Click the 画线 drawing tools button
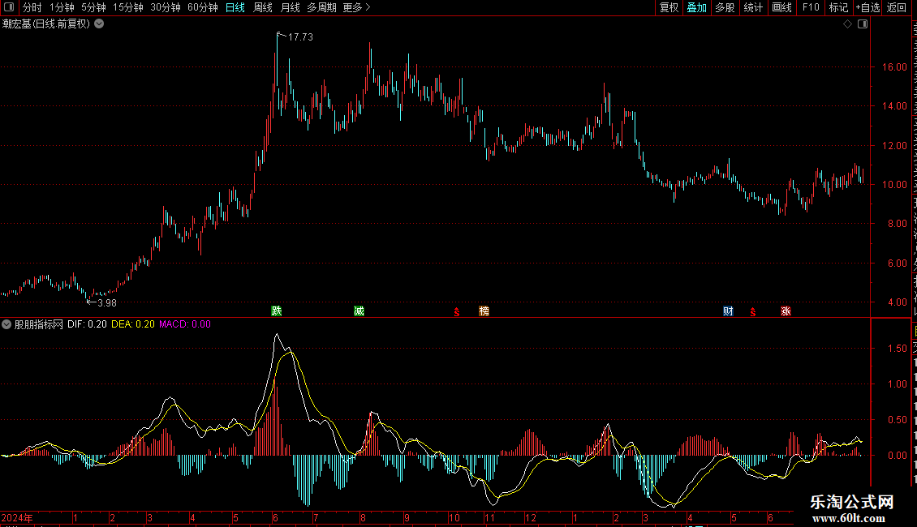This screenshot has width=917, height=527. click(x=782, y=7)
